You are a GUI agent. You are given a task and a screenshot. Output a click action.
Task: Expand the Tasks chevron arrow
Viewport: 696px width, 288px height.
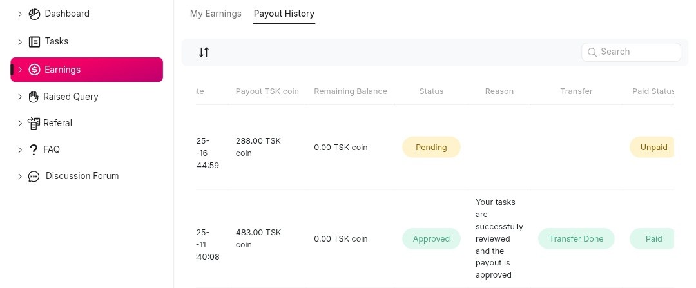click(x=20, y=41)
